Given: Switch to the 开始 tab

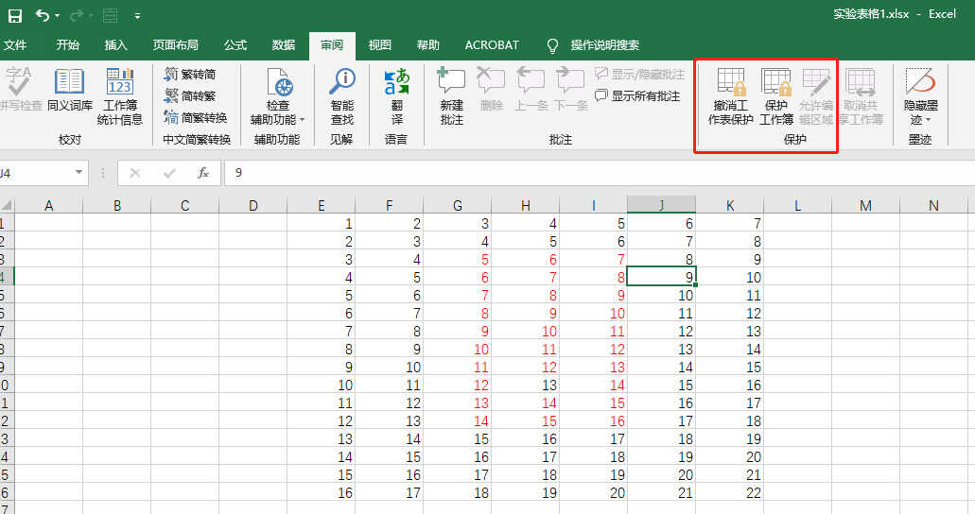Looking at the screenshot, I should (68, 44).
